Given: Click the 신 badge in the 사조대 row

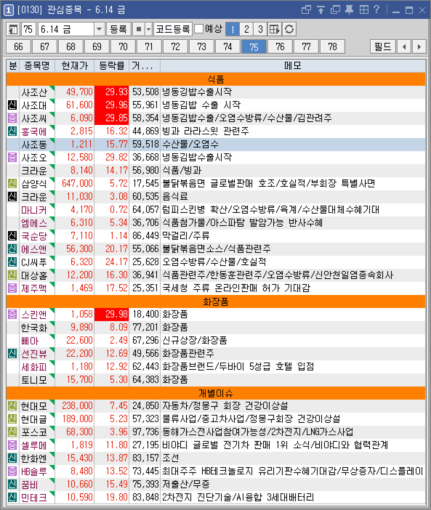Looking at the screenshot, I should coord(12,105).
